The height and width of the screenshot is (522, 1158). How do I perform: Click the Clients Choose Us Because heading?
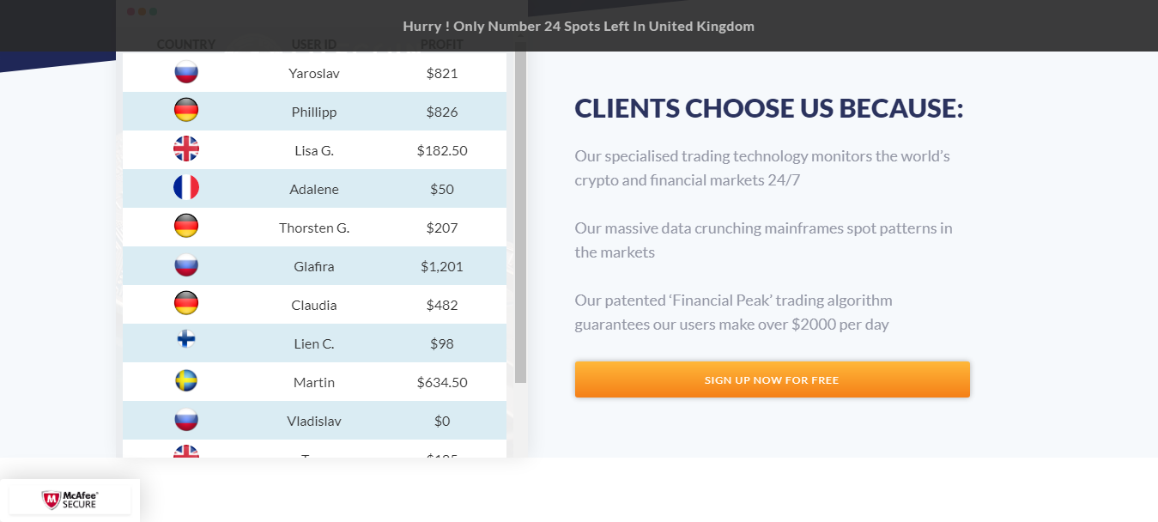(x=769, y=108)
